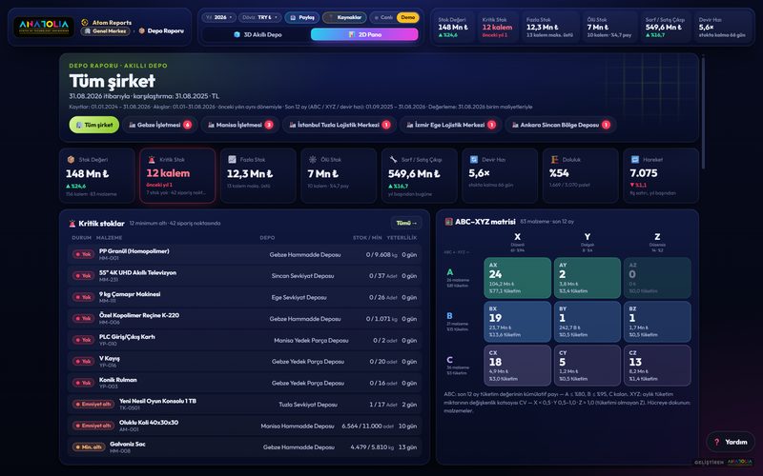Click the box icon on Stok Değeri card
Screen dimensions: 763x476
pyautogui.click(x=71, y=159)
